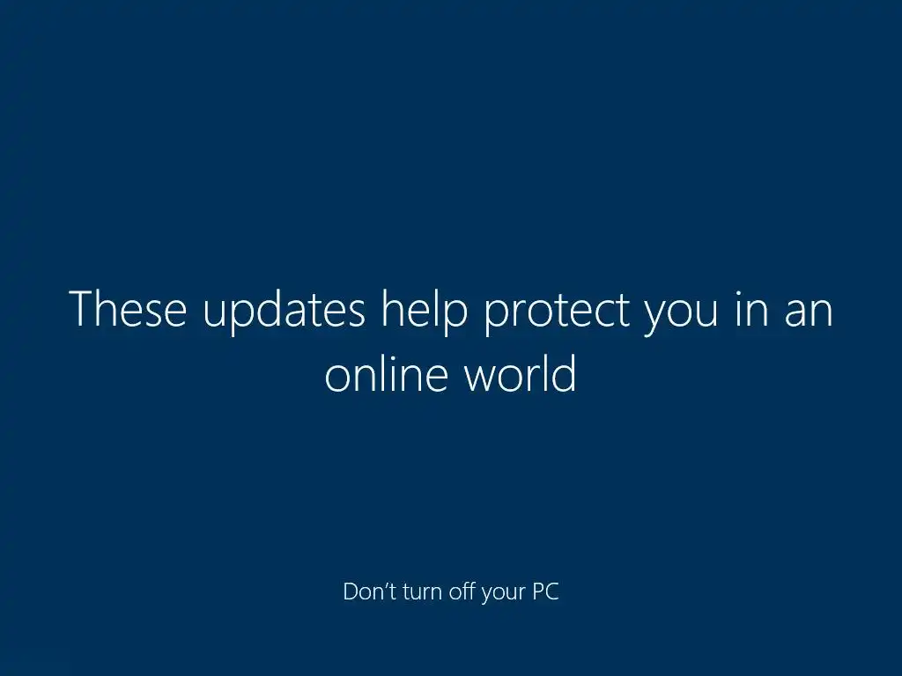The width and height of the screenshot is (902, 676).
Task: Click the word "These" in the message
Action: pos(128,309)
